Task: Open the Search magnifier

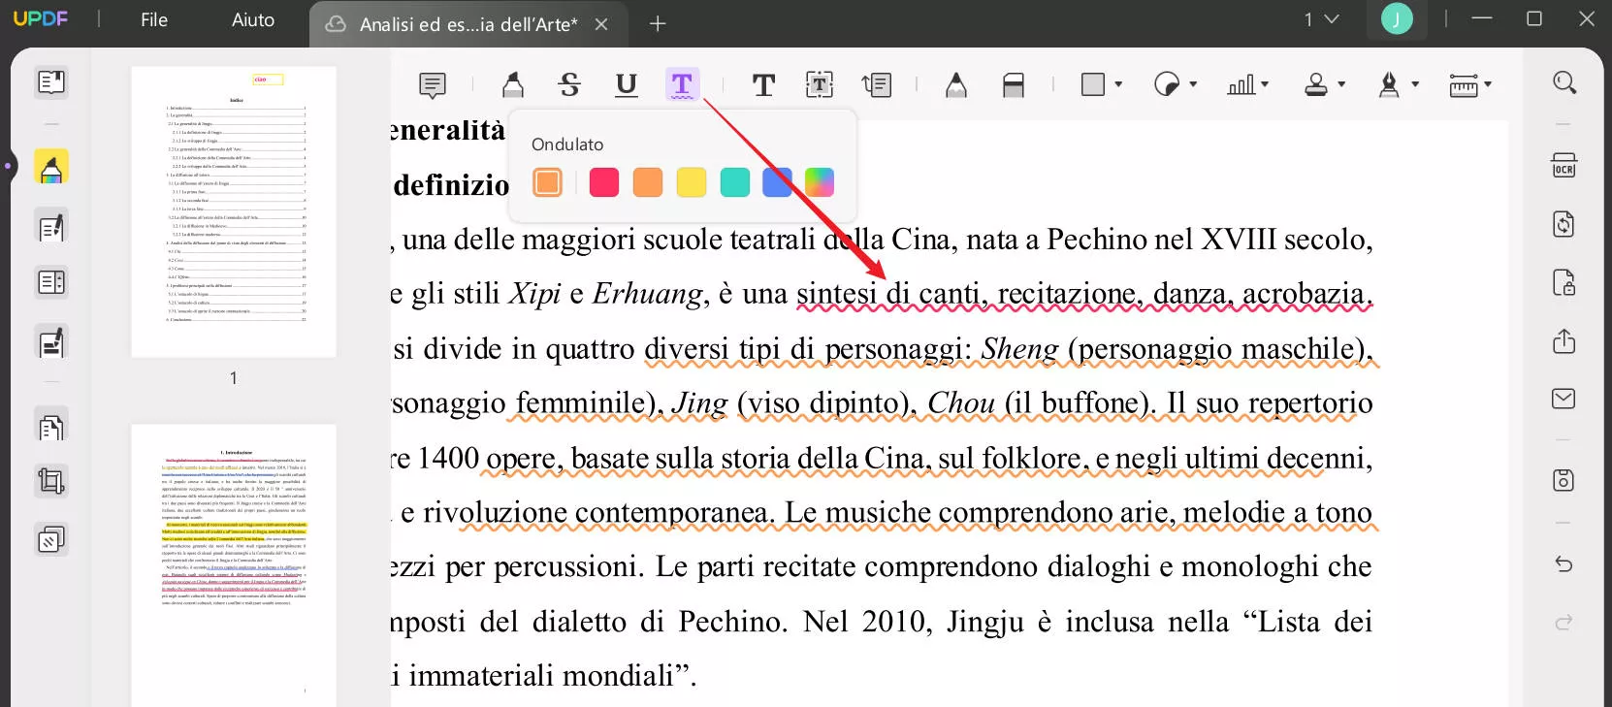Action: coord(1564,82)
